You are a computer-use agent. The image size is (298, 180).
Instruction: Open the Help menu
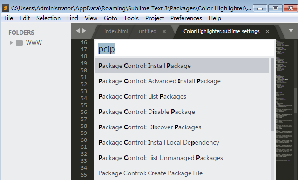pos(215,18)
